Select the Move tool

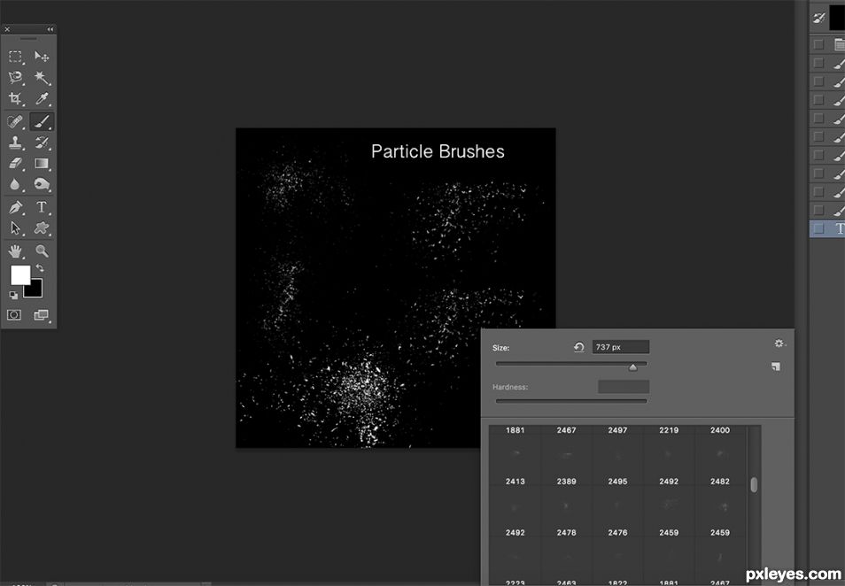coord(42,57)
